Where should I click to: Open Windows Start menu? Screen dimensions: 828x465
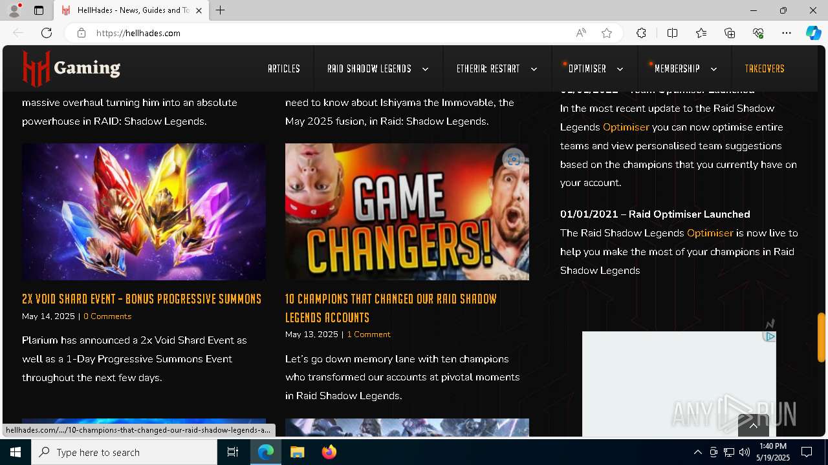click(16, 452)
